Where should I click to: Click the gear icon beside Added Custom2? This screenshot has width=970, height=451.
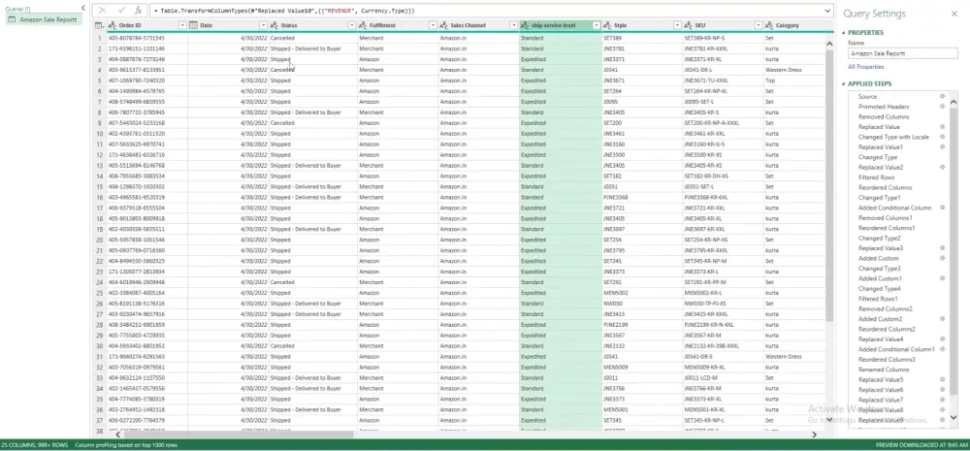tap(942, 318)
